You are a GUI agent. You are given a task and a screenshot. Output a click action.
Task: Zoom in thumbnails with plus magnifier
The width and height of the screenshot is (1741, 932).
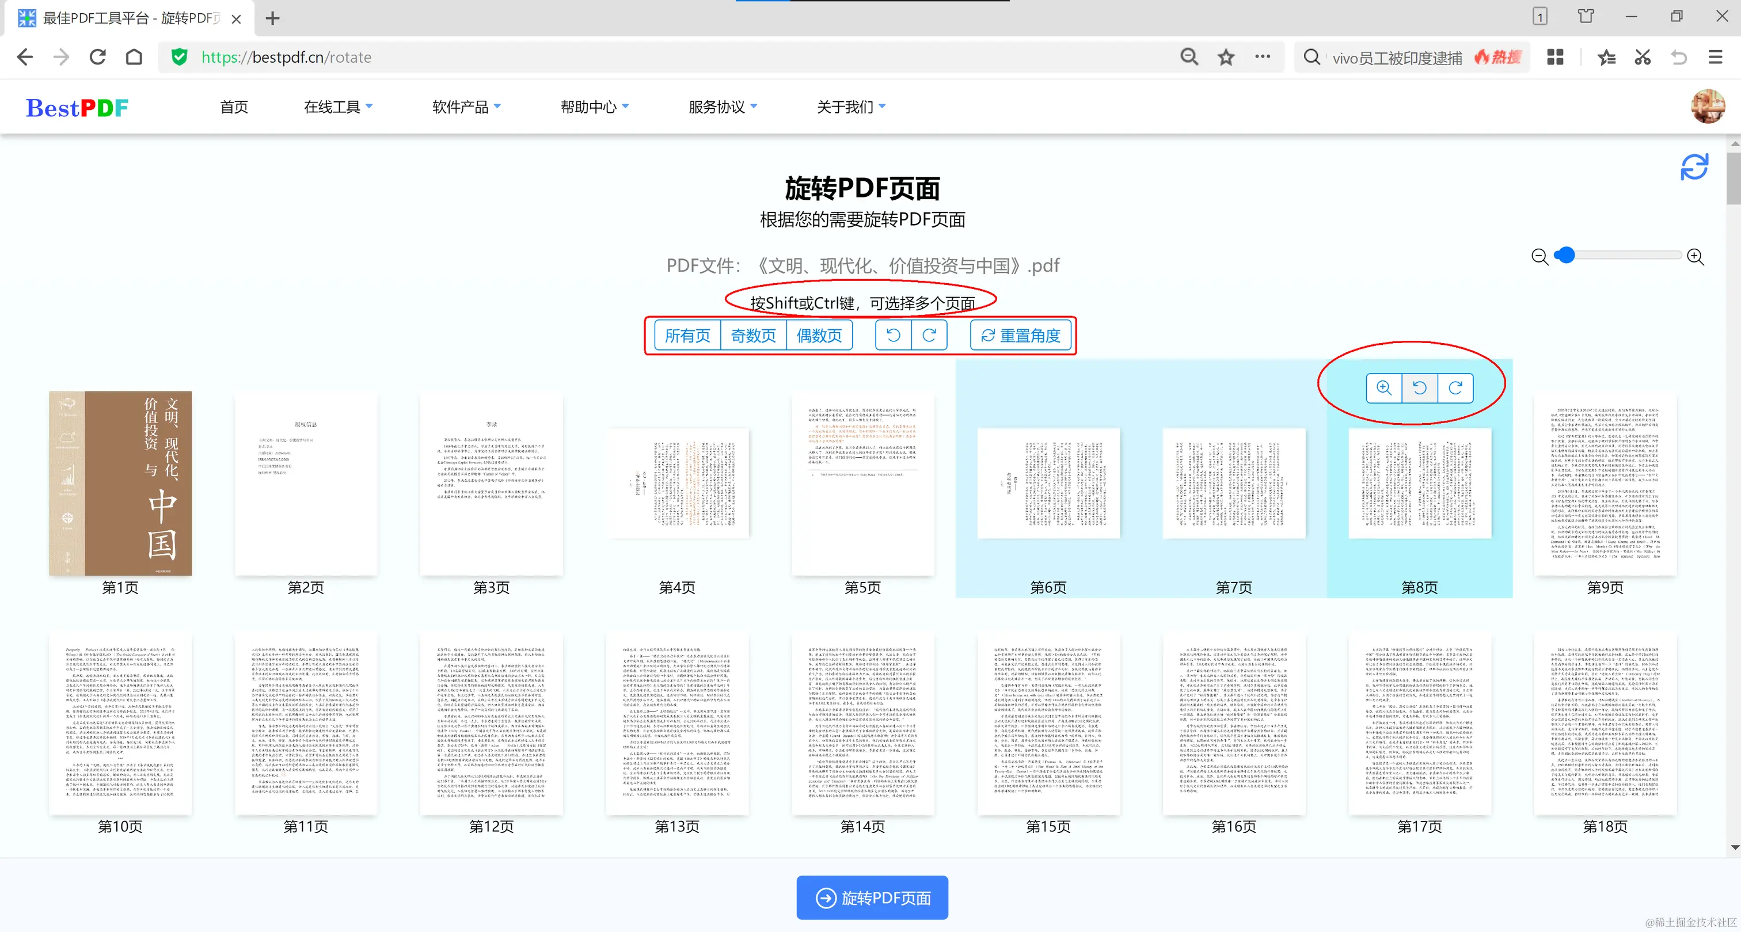pyautogui.click(x=1695, y=256)
